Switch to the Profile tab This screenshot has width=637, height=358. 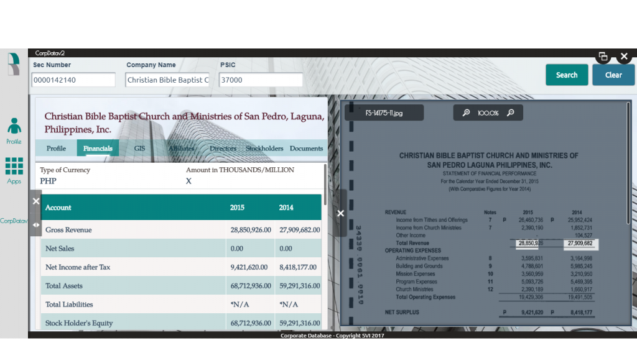pos(56,148)
